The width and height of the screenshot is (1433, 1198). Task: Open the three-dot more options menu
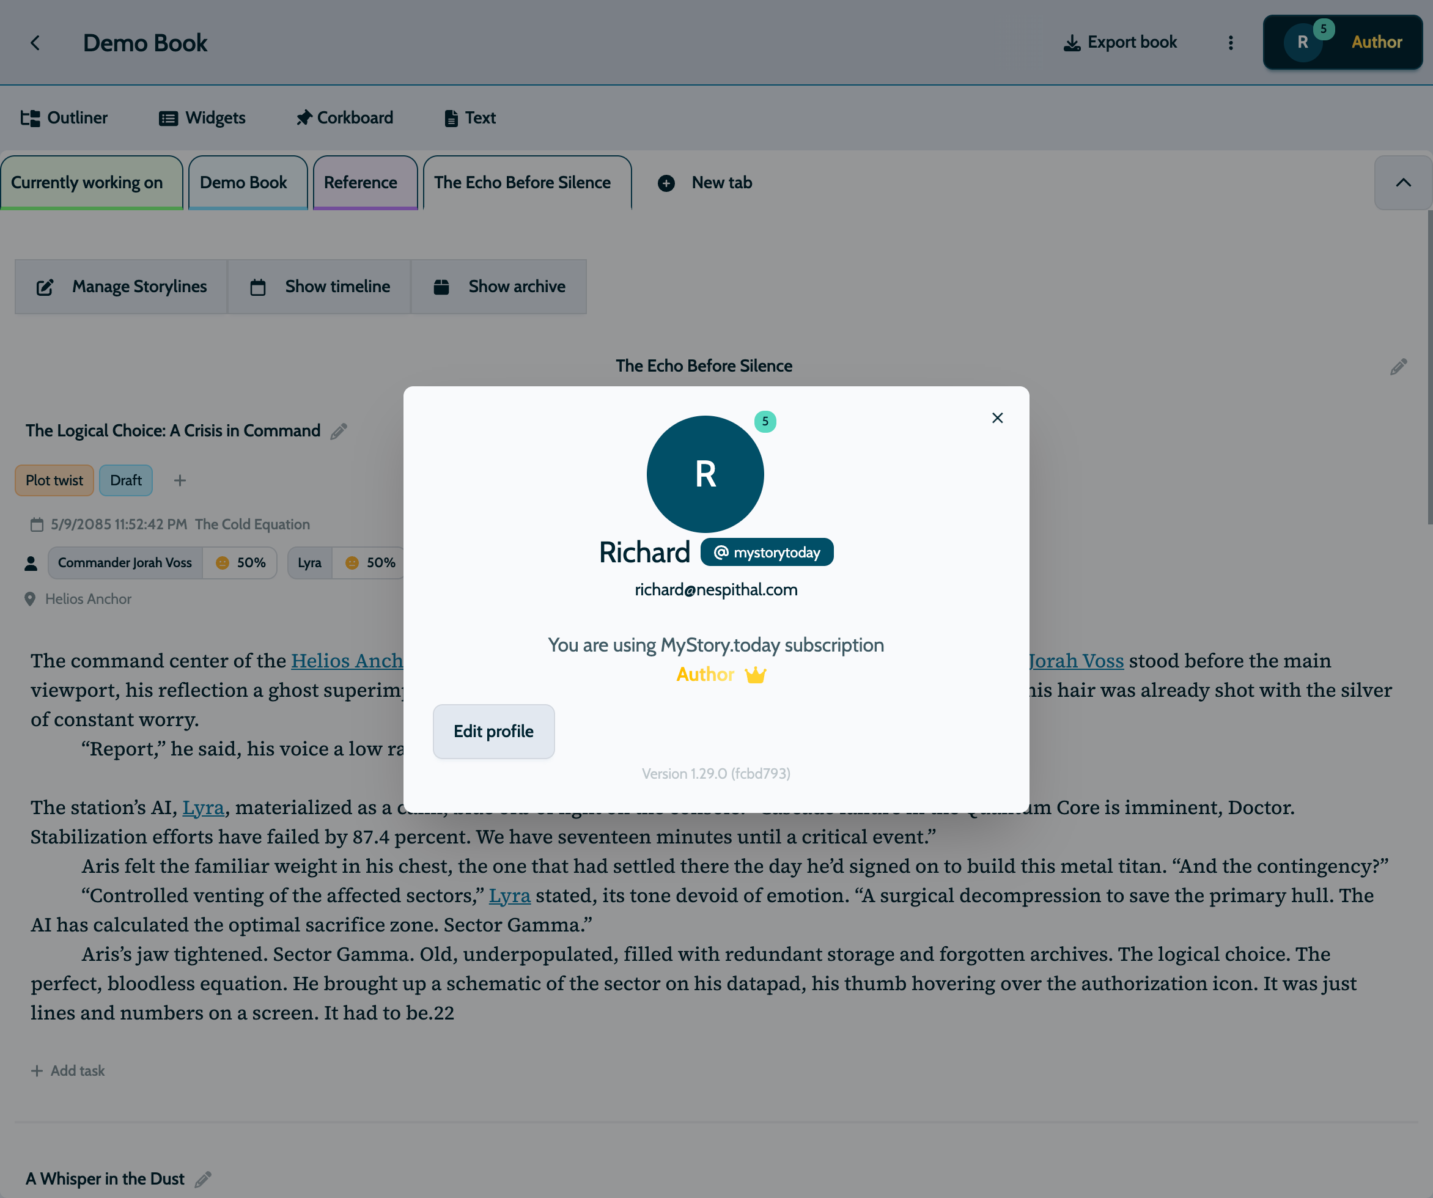pyautogui.click(x=1230, y=43)
